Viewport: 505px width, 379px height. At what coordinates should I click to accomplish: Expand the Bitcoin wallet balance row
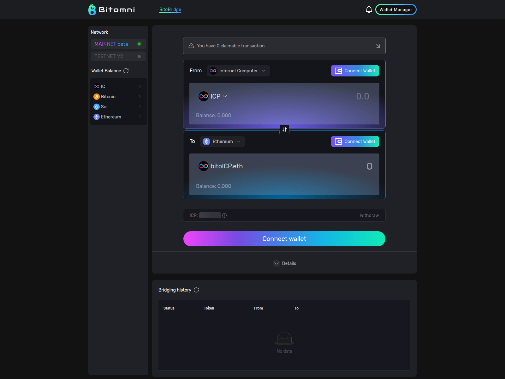pos(118,97)
